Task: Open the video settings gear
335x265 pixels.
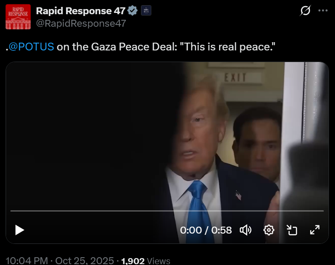Action: [269, 230]
